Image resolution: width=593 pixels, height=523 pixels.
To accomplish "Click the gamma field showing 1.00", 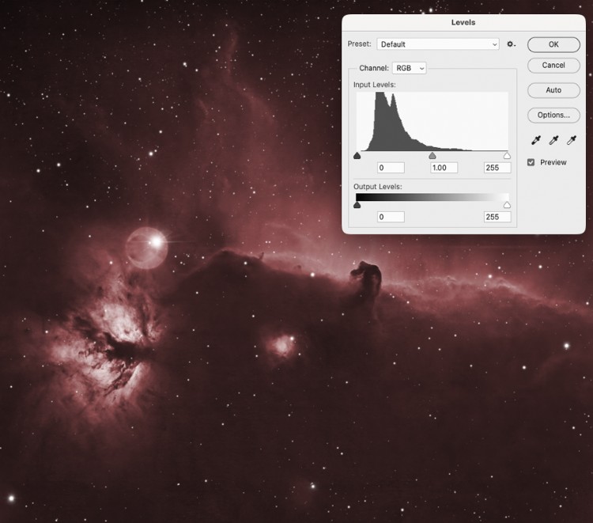I will pos(444,168).
